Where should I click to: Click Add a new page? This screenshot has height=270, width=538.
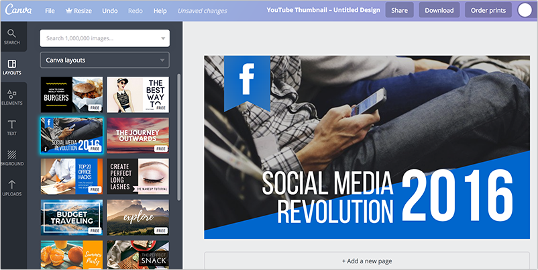[x=367, y=261]
